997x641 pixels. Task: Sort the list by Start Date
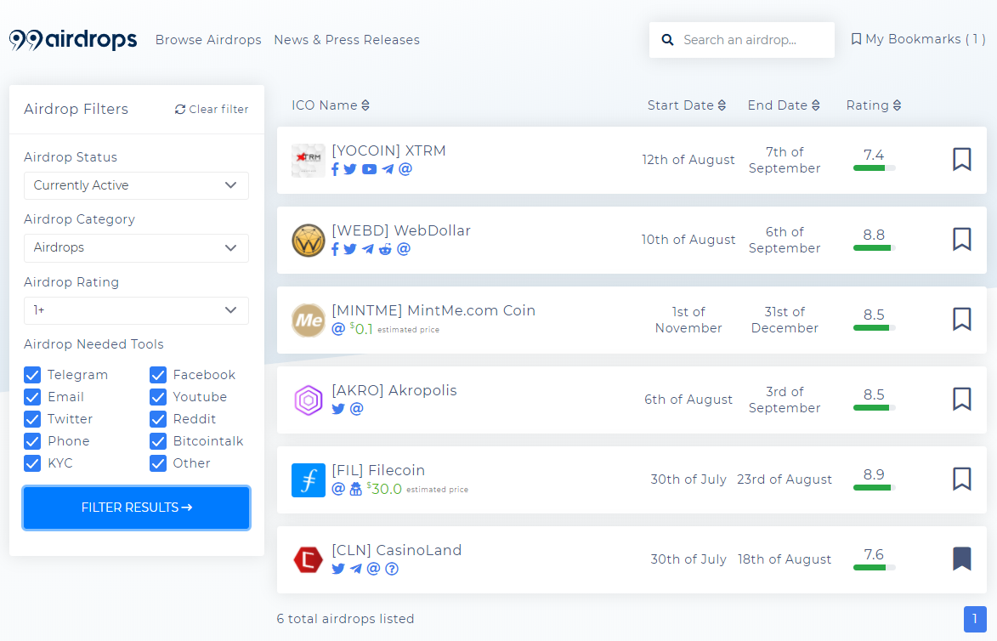click(x=687, y=105)
